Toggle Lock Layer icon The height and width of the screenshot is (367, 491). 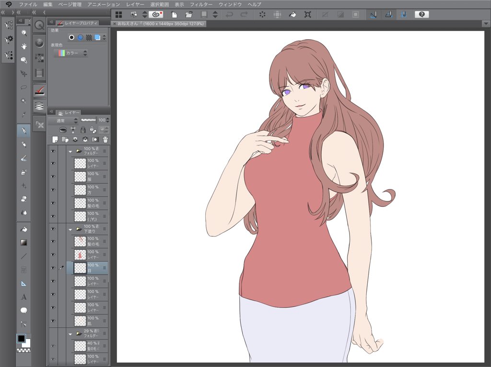(83, 130)
